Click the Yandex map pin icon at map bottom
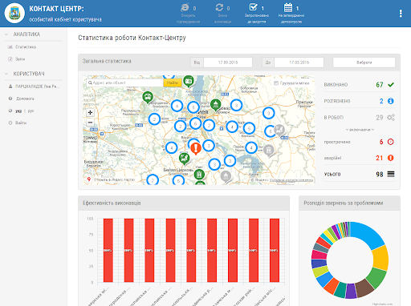 coord(89,179)
